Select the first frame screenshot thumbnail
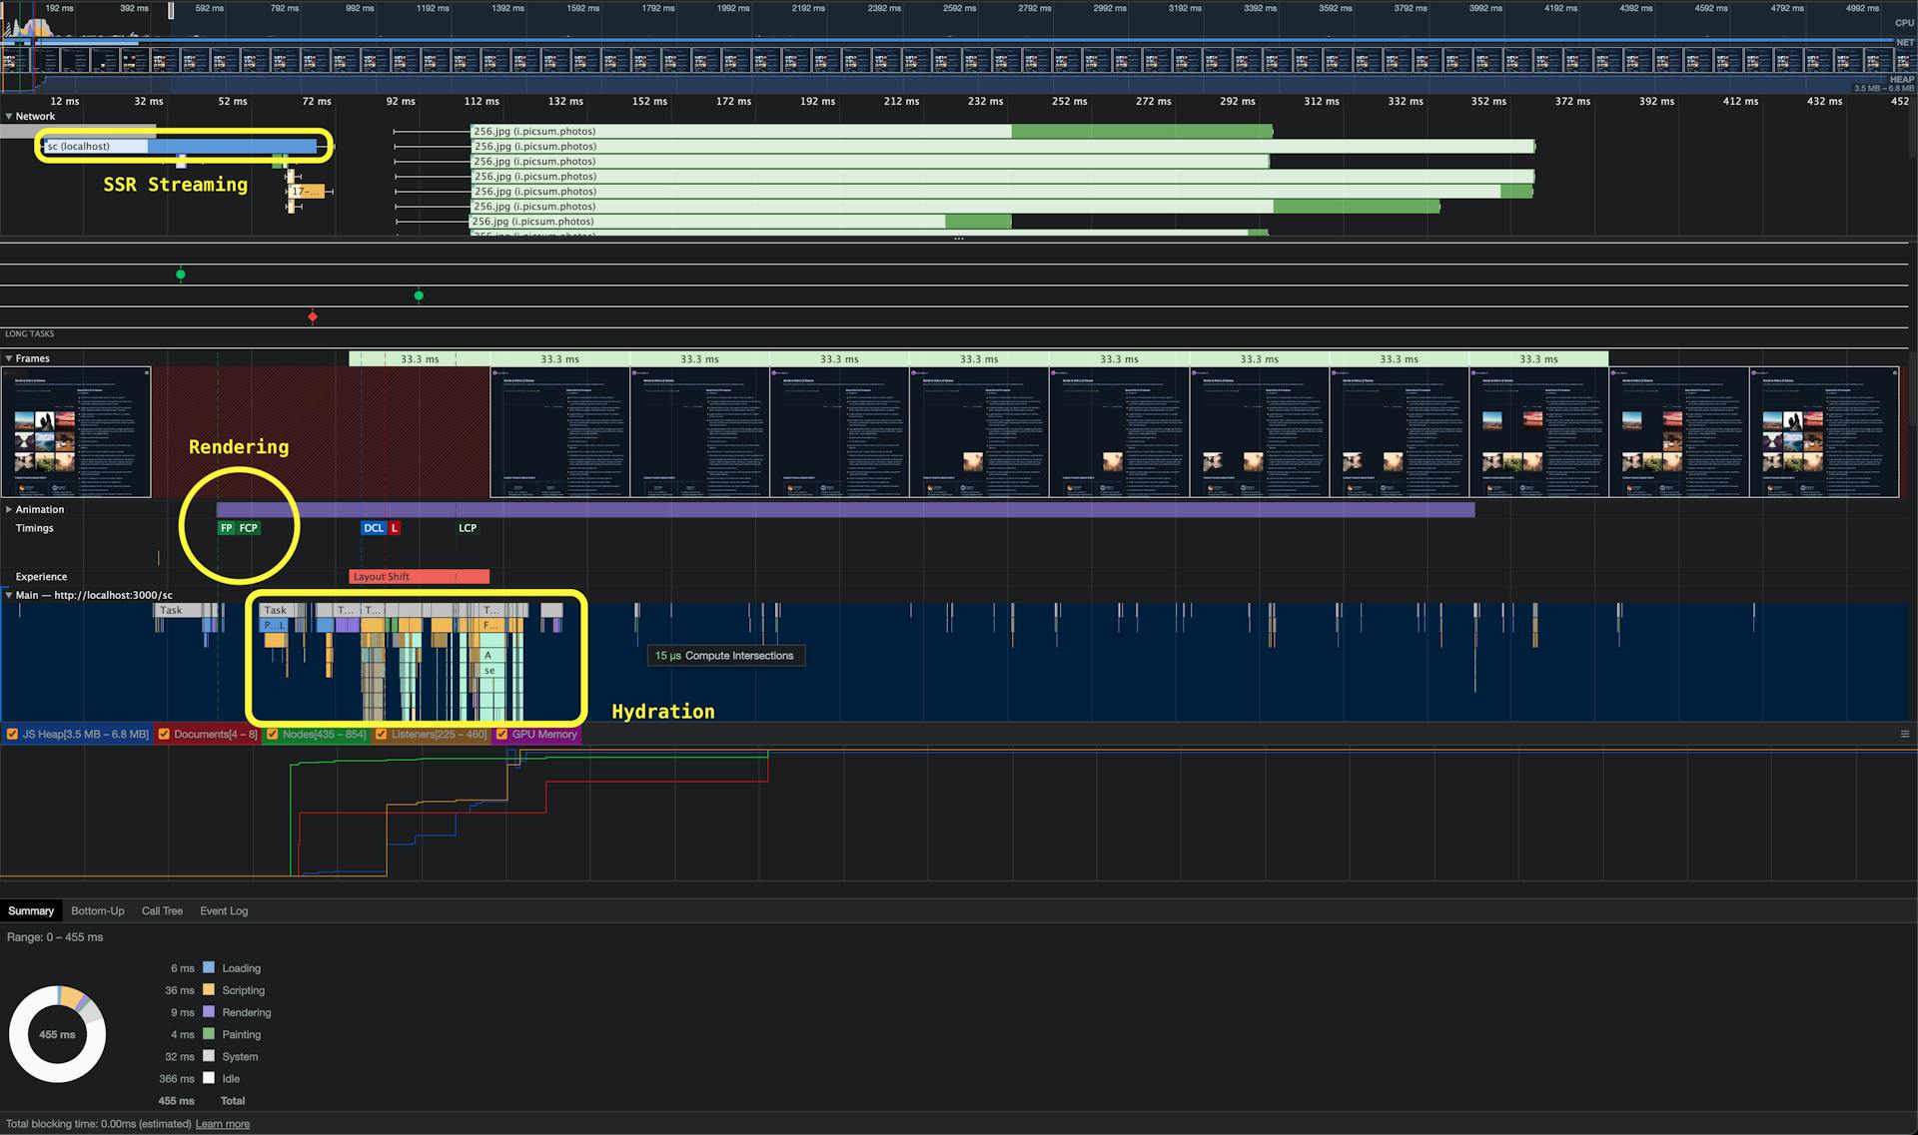Image resolution: width=1918 pixels, height=1135 pixels. [76, 432]
